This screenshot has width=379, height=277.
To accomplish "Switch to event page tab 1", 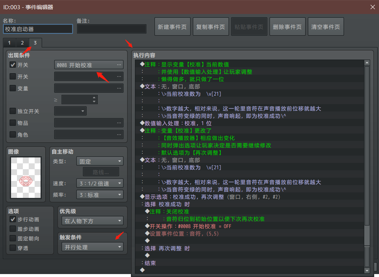I will [10, 43].
